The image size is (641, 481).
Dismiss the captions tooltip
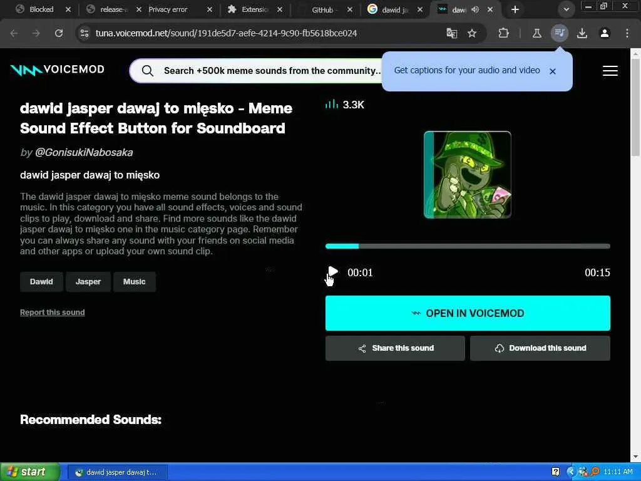click(x=553, y=71)
